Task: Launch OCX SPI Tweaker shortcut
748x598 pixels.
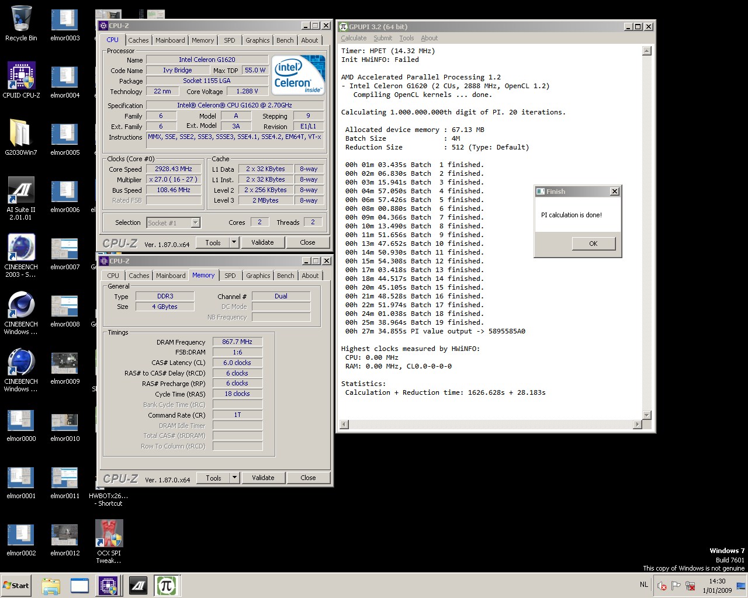Action: 109,541
